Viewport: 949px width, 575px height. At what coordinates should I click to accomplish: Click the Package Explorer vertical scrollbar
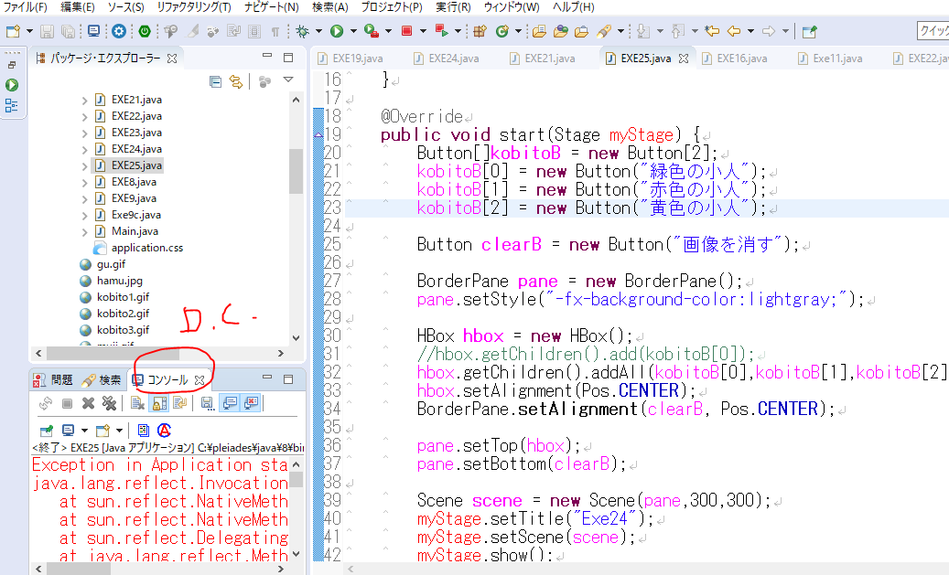click(296, 172)
